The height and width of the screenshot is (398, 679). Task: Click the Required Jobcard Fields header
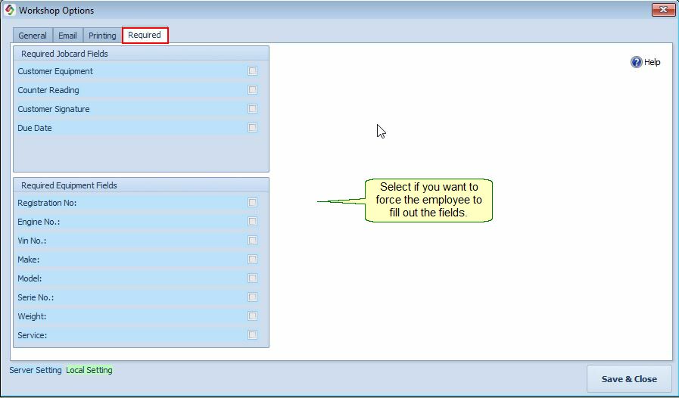click(64, 54)
